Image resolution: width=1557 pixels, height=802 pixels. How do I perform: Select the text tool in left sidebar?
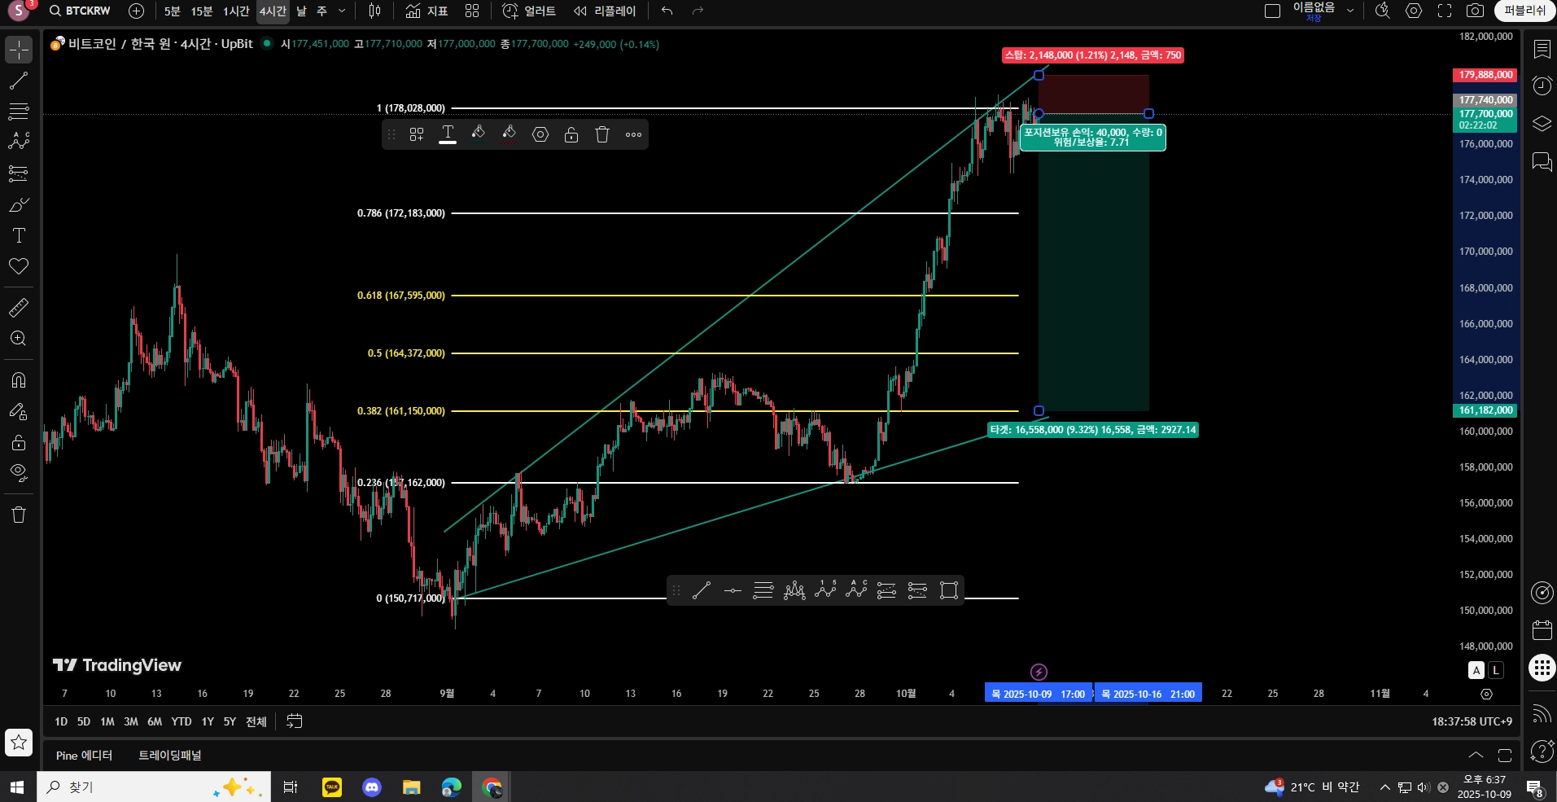point(19,235)
